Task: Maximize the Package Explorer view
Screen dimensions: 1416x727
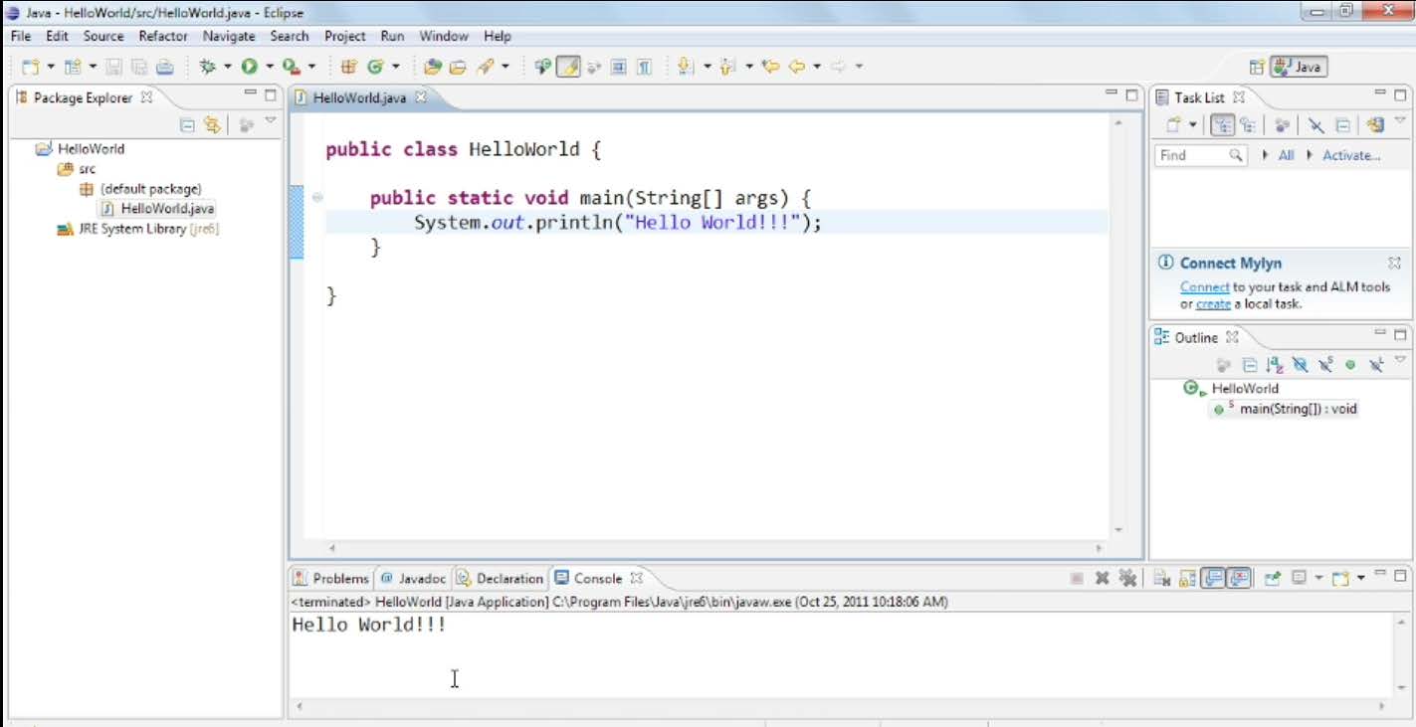Action: click(x=270, y=96)
